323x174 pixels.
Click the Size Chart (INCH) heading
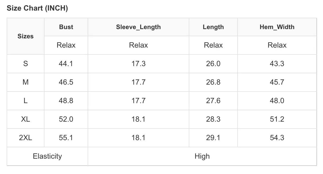click(x=37, y=8)
